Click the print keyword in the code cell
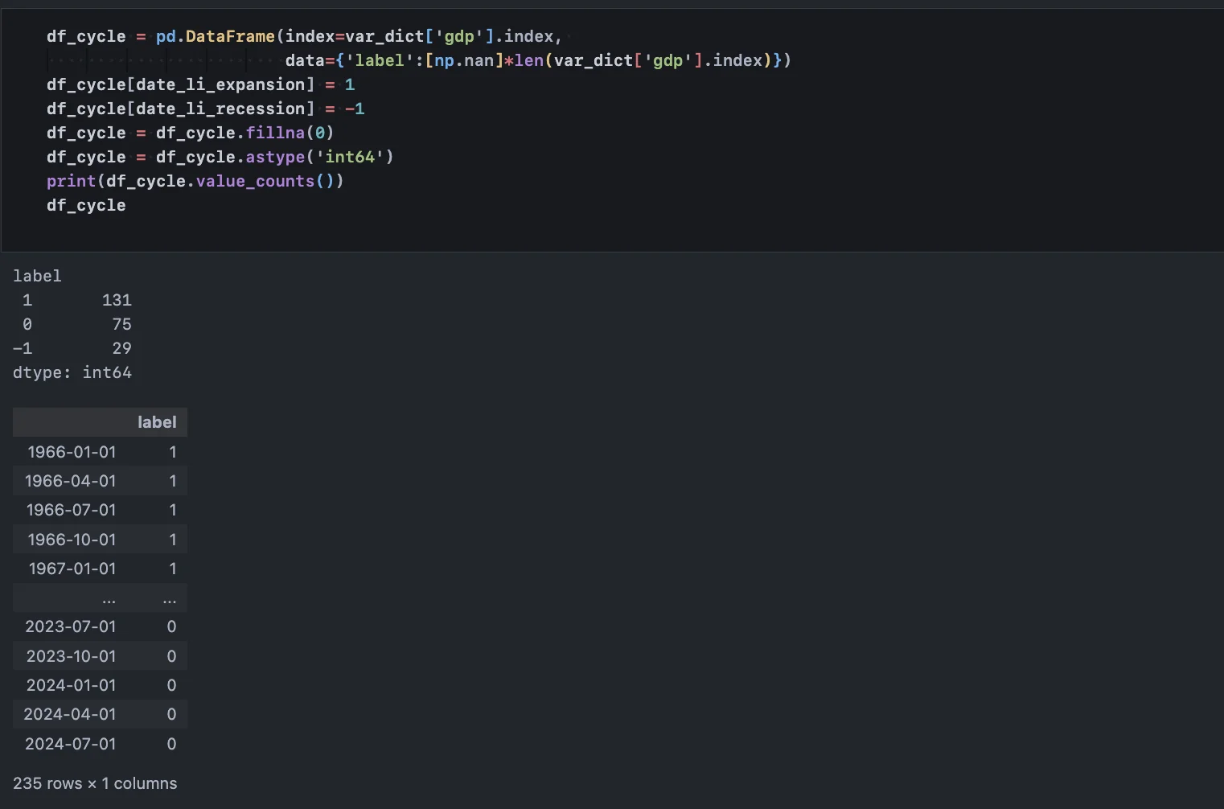 pyautogui.click(x=71, y=181)
